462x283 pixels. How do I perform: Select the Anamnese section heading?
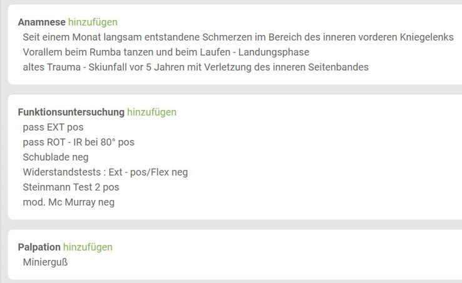tap(41, 22)
